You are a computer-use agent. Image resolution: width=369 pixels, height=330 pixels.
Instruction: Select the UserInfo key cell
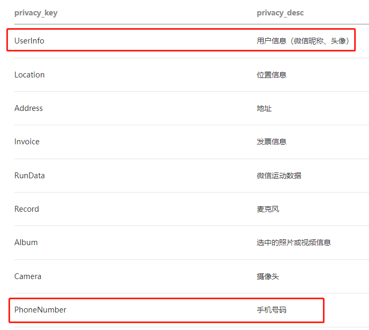pos(29,41)
